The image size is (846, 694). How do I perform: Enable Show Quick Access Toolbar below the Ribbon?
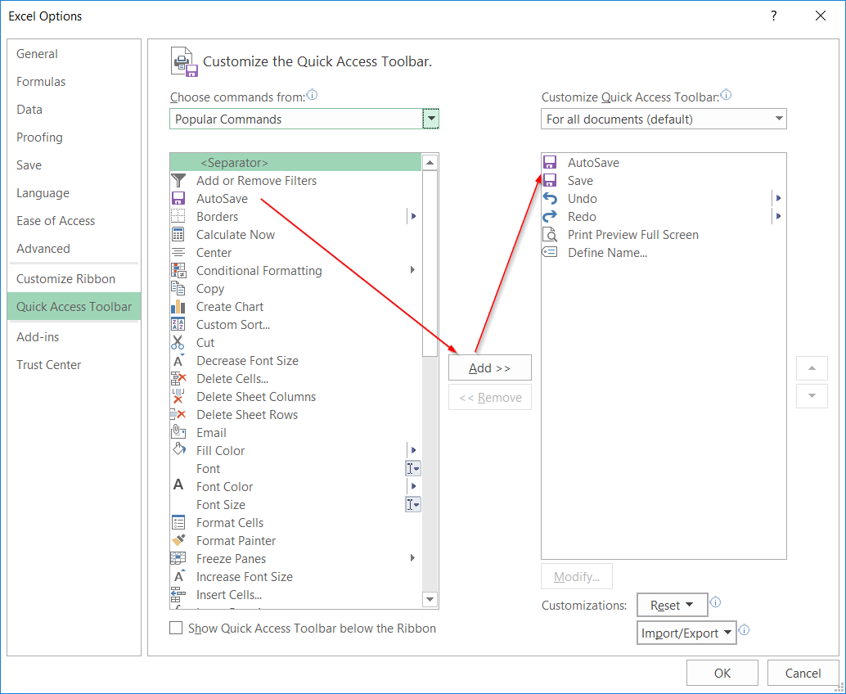(x=176, y=629)
